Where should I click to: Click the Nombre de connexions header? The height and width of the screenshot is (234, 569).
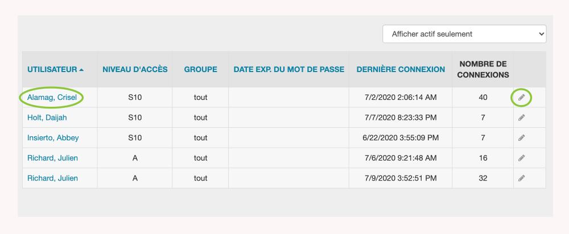483,69
